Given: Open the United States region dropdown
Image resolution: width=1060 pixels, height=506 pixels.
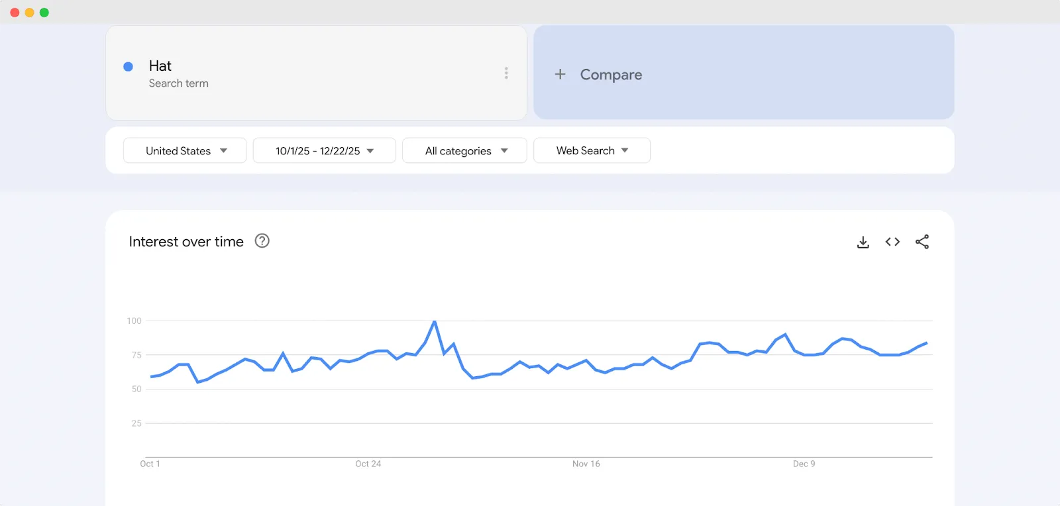Looking at the screenshot, I should (185, 150).
